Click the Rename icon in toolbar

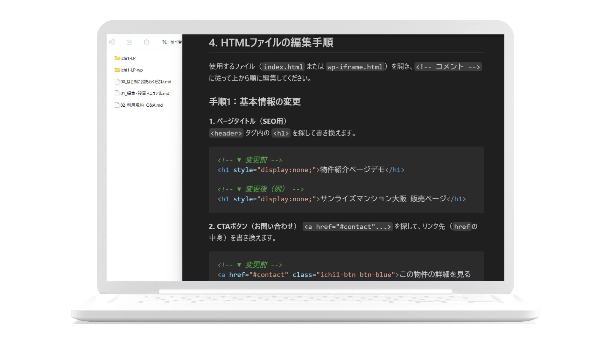coord(112,42)
